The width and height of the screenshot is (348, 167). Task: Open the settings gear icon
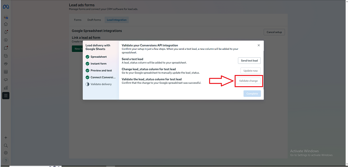(x=6, y=153)
